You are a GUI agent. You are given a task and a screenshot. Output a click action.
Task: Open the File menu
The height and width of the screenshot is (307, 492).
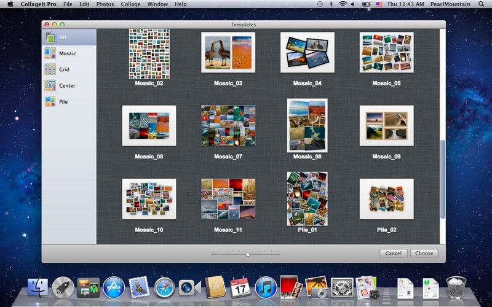point(68,4)
